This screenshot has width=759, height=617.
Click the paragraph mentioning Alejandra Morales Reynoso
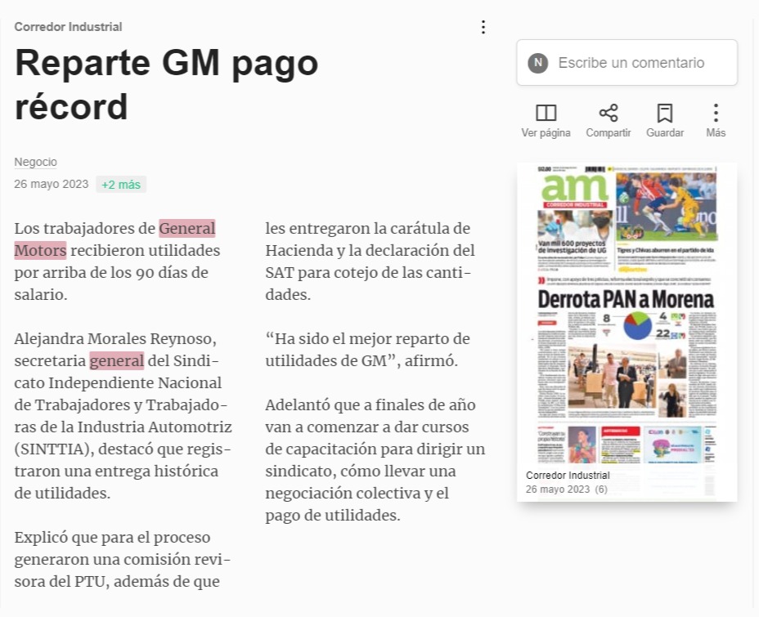coord(123,416)
